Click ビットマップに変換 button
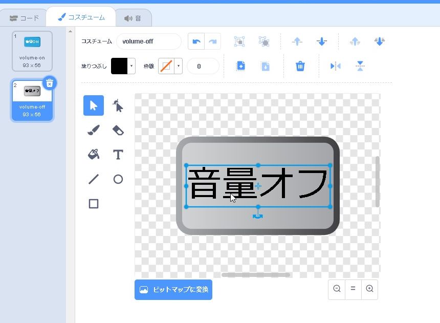This screenshot has width=440, height=323. [173, 290]
